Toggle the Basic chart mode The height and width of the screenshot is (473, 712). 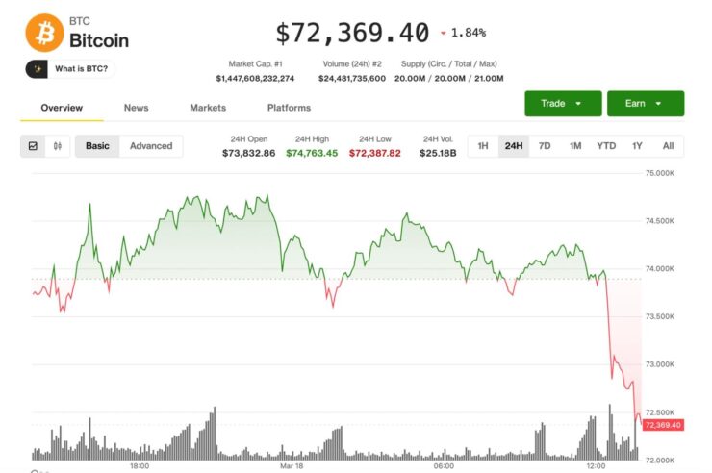tap(97, 146)
